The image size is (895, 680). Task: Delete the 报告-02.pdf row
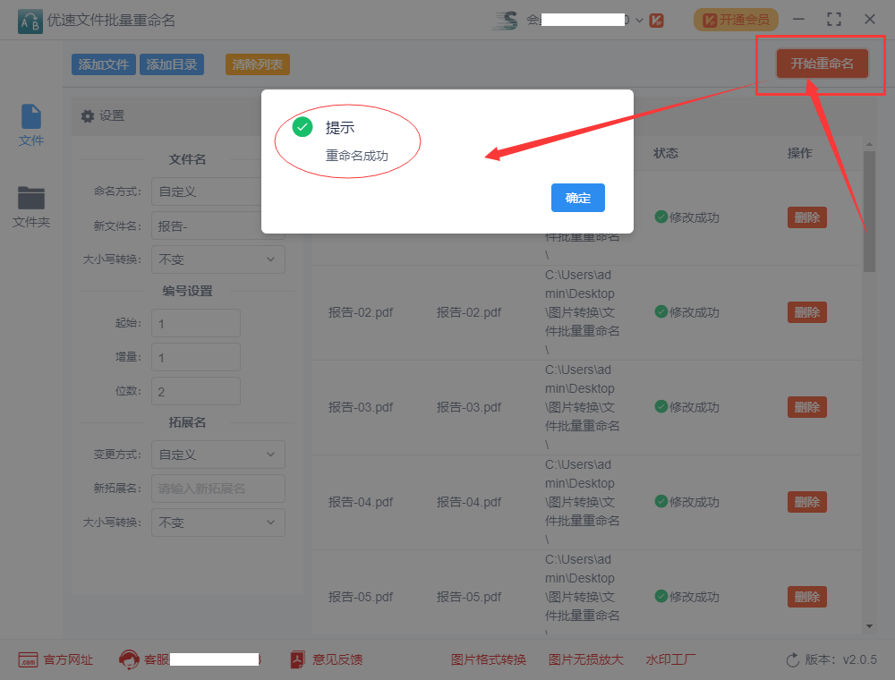[x=807, y=312]
